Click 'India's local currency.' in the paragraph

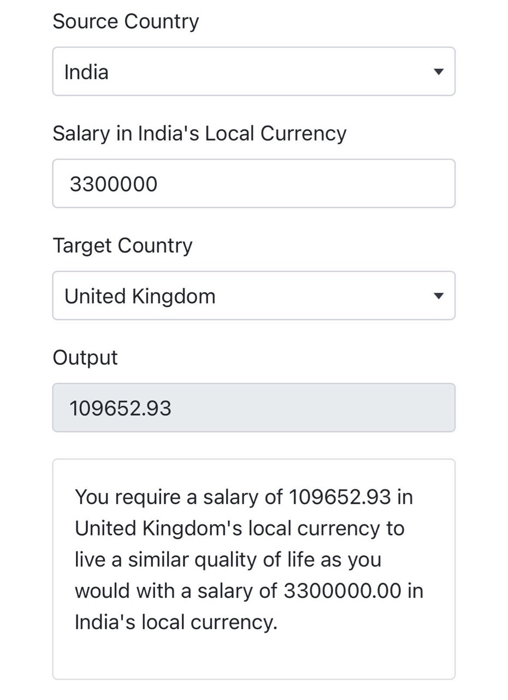176,622
